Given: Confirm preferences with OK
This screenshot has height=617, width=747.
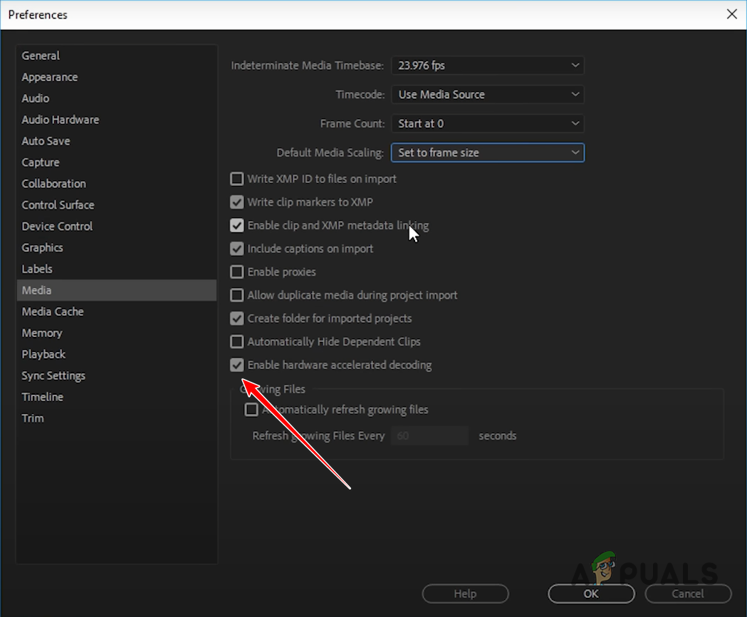Looking at the screenshot, I should (590, 593).
